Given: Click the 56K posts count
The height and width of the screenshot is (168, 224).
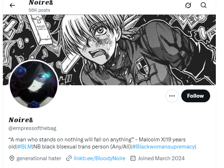Looking at the screenshot, I should tap(39, 10).
